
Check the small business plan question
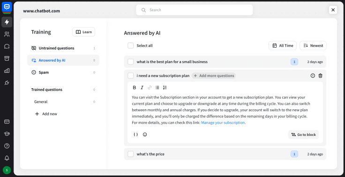pyautogui.click(x=131, y=62)
